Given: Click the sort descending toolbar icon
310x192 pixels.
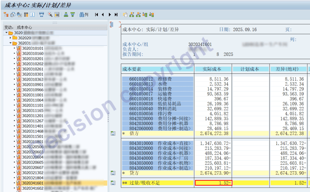Looking at the screenshot, I should pos(73,15).
